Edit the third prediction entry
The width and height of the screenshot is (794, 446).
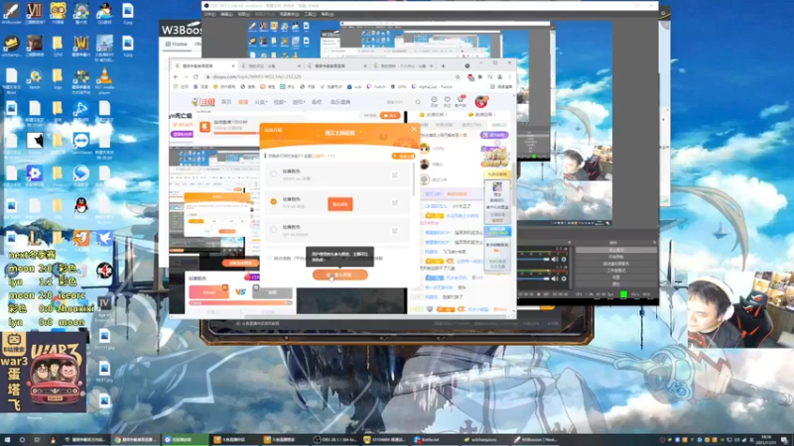pos(394,231)
